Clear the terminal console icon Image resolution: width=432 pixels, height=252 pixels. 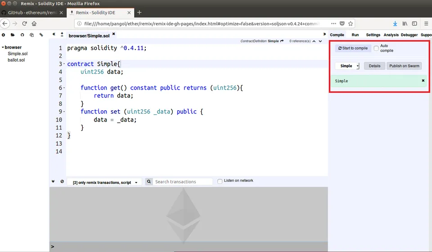pos(62,181)
